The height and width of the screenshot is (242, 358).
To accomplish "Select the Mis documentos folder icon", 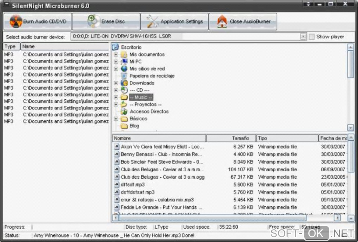I will pos(124,54).
